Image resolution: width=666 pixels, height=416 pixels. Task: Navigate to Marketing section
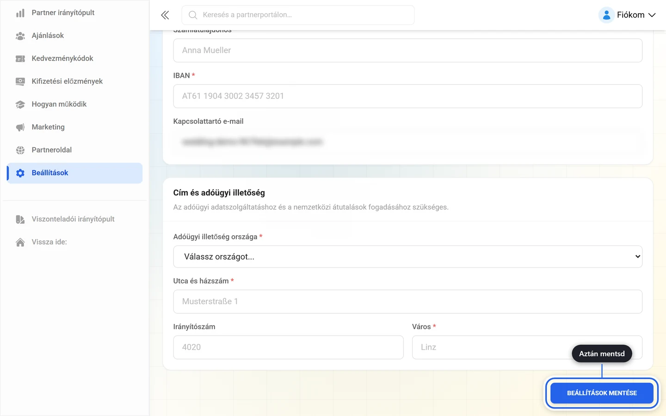tap(74, 127)
